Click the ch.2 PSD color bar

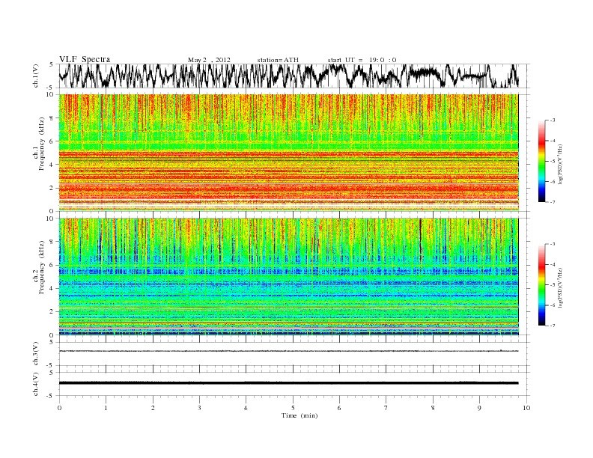point(541,284)
